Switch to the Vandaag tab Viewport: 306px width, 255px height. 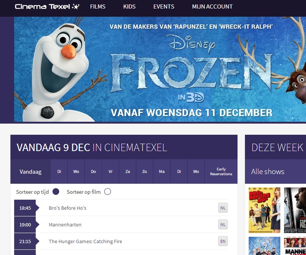31,171
